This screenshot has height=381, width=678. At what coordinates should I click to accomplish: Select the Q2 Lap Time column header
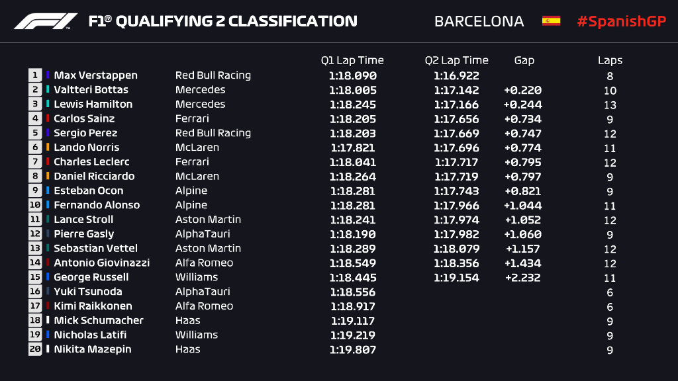coord(456,60)
